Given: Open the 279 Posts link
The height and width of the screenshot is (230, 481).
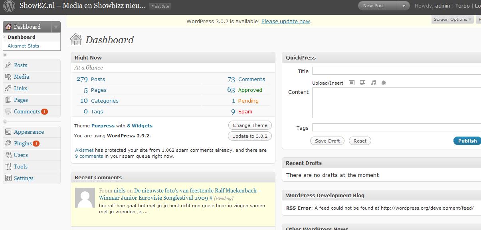Looking at the screenshot, I should coord(91,79).
